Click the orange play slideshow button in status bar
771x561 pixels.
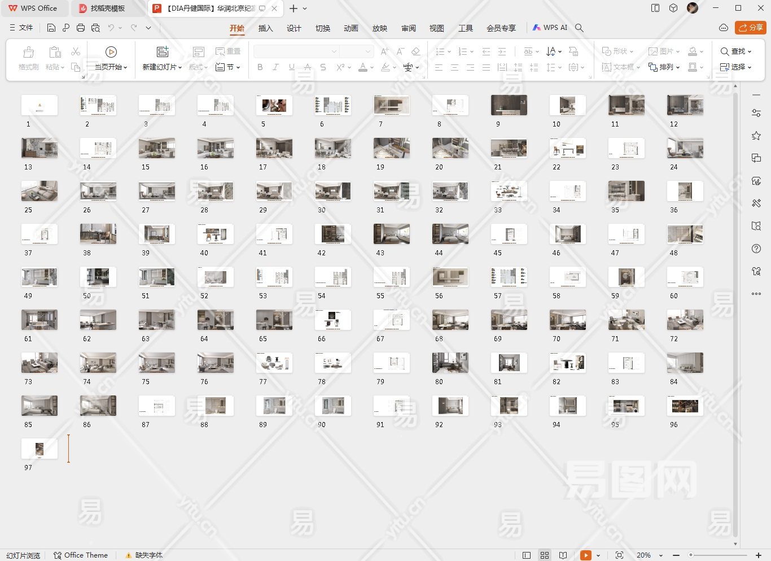pyautogui.click(x=586, y=555)
